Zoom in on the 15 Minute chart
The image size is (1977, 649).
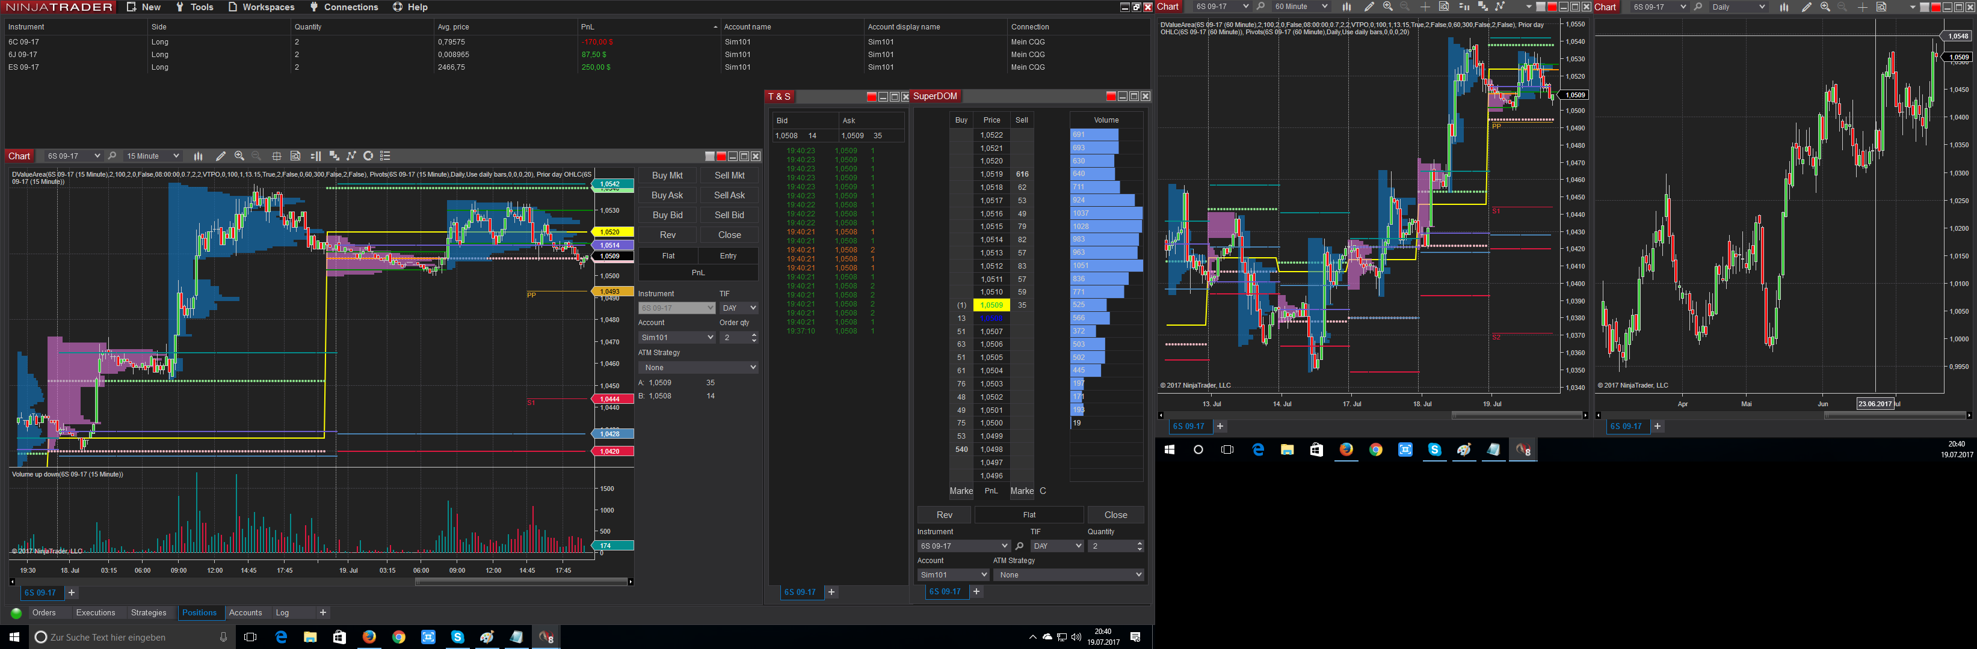[239, 156]
